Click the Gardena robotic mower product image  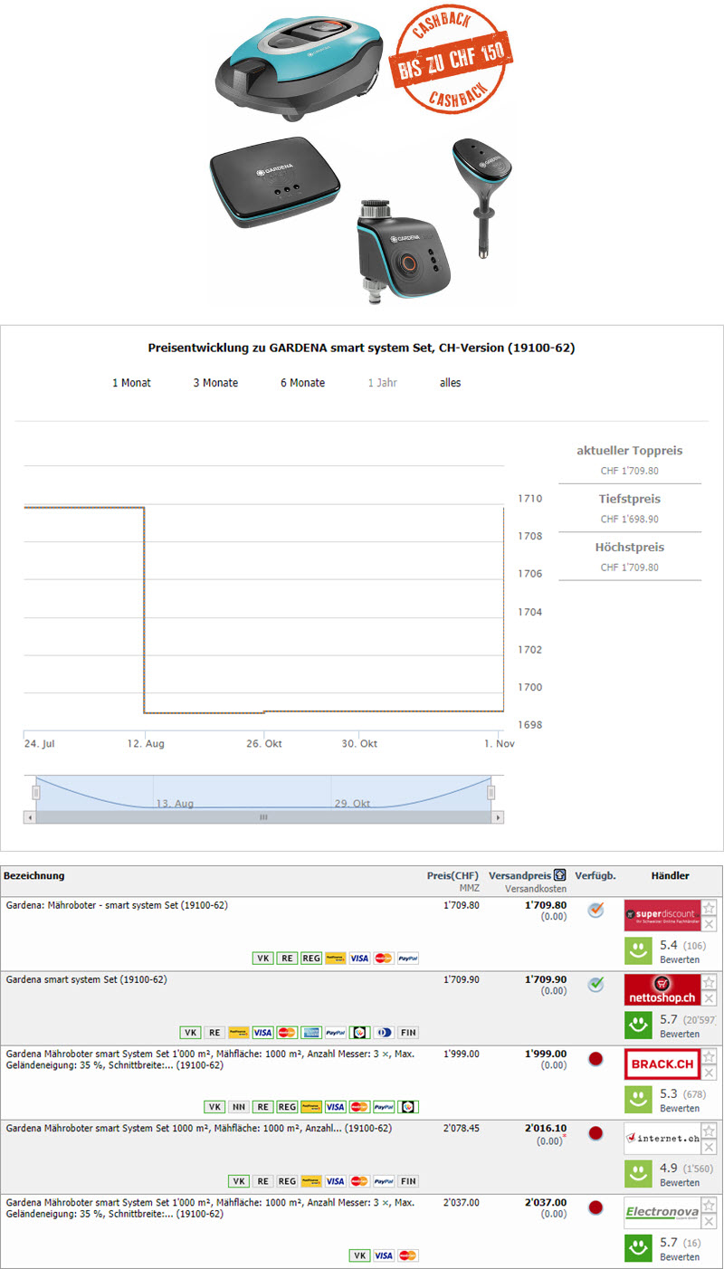pyautogui.click(x=300, y=62)
